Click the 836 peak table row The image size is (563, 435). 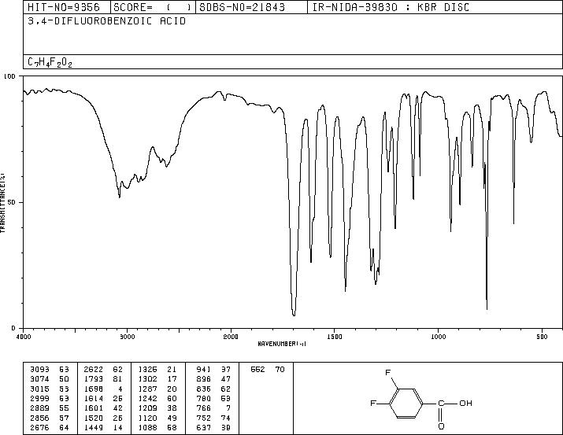(213, 389)
